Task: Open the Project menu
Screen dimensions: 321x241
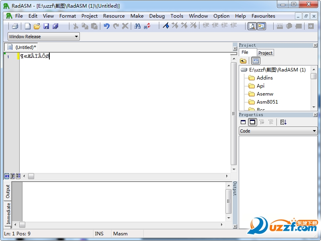Action: [x=89, y=16]
